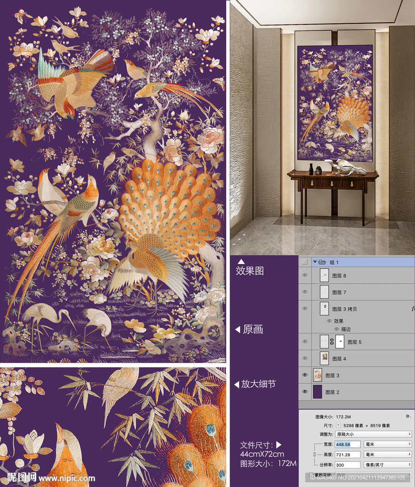
Task: Click the 分辨率 field showing 300
Action: pos(348,465)
